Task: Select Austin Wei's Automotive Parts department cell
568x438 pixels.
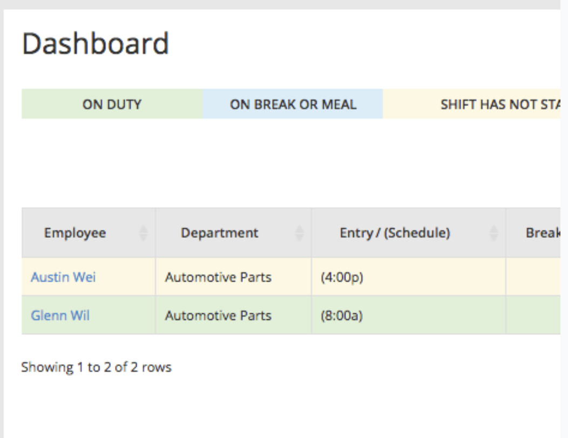Action: (218, 277)
